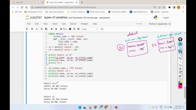Open the Windows Start menu
196x110 pixels.
click(80, 107)
